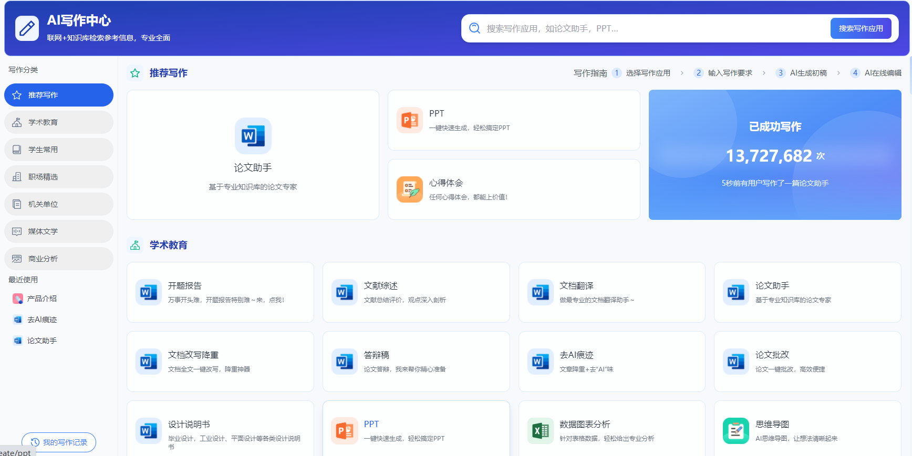The image size is (912, 456).
Task: Click the 数据图表分析 Excel icon
Action: (x=541, y=431)
